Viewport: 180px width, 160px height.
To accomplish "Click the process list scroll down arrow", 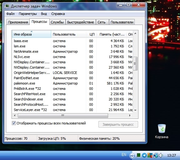I will coord(135,110).
